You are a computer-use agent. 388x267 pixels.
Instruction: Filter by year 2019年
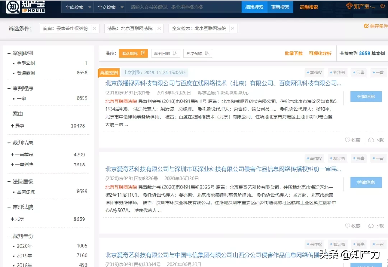24,256
